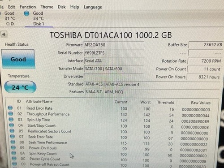Click the Interface field Serial ATA
Viewport: 224px width, 168px height.
tap(114, 61)
